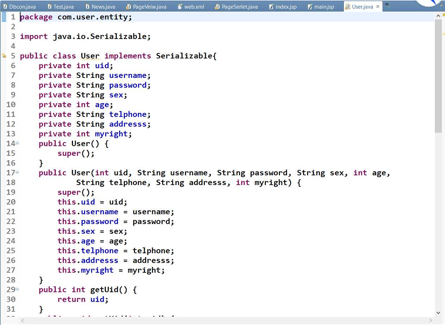
Task: Click the class name 'User' on line 5
Action: (90, 56)
